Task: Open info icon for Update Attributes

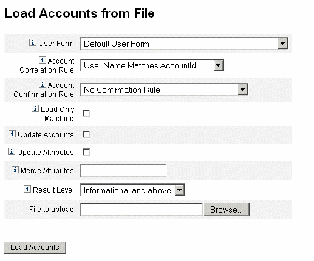Action: [x=12, y=151]
